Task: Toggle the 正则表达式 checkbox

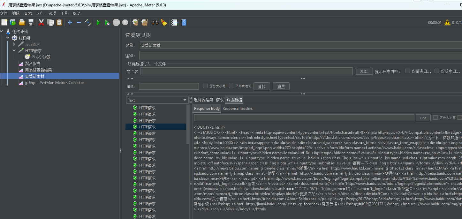Action: 231,86
